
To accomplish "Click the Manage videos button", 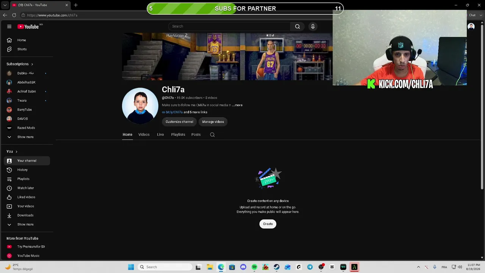I will coord(213,122).
